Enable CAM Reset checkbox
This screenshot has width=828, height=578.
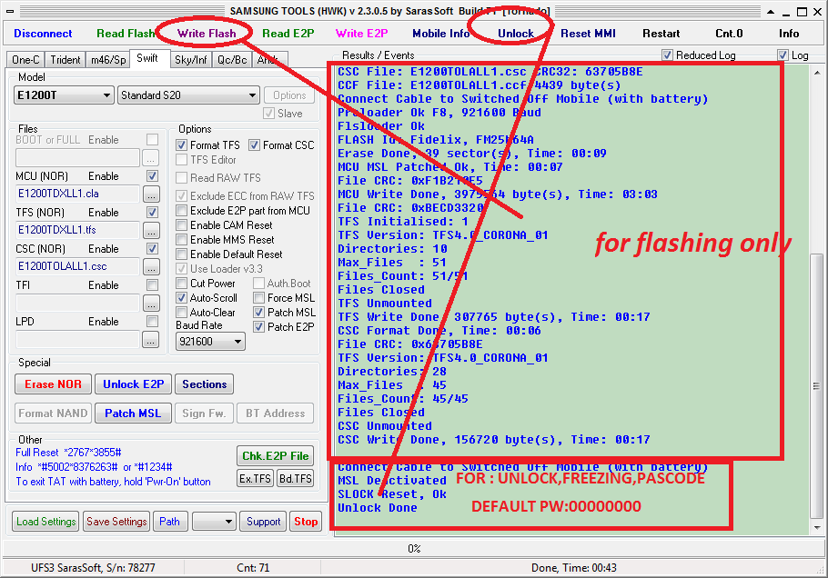point(182,225)
